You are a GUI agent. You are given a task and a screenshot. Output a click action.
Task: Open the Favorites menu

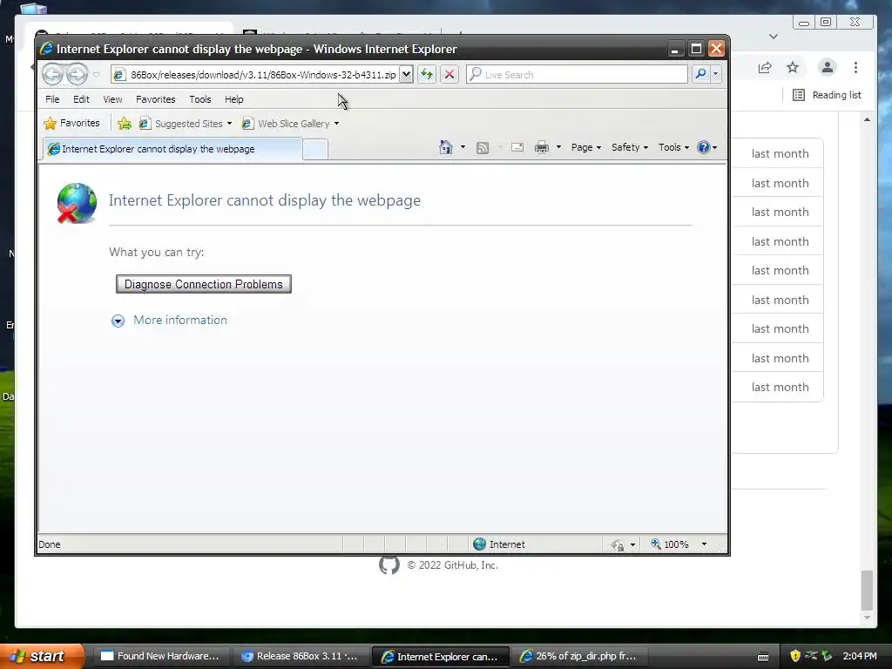point(155,99)
